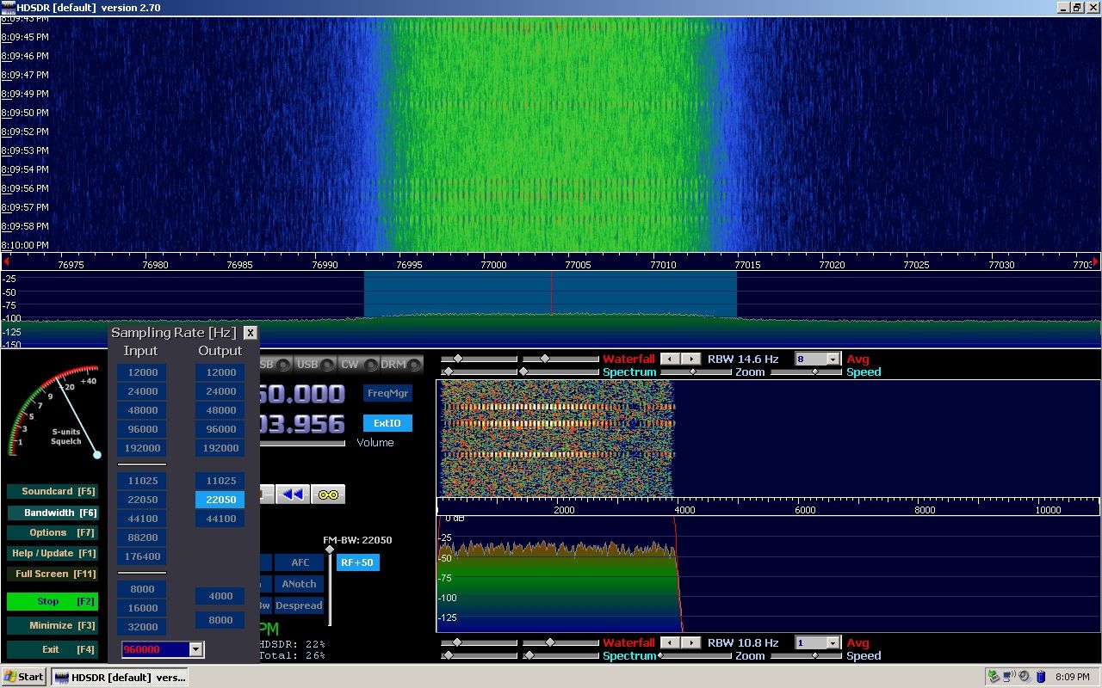Open Options [F7]
This screenshot has width=1102, height=688.
(52, 532)
